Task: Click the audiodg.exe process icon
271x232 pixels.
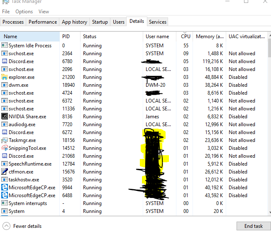Action: point(5,124)
